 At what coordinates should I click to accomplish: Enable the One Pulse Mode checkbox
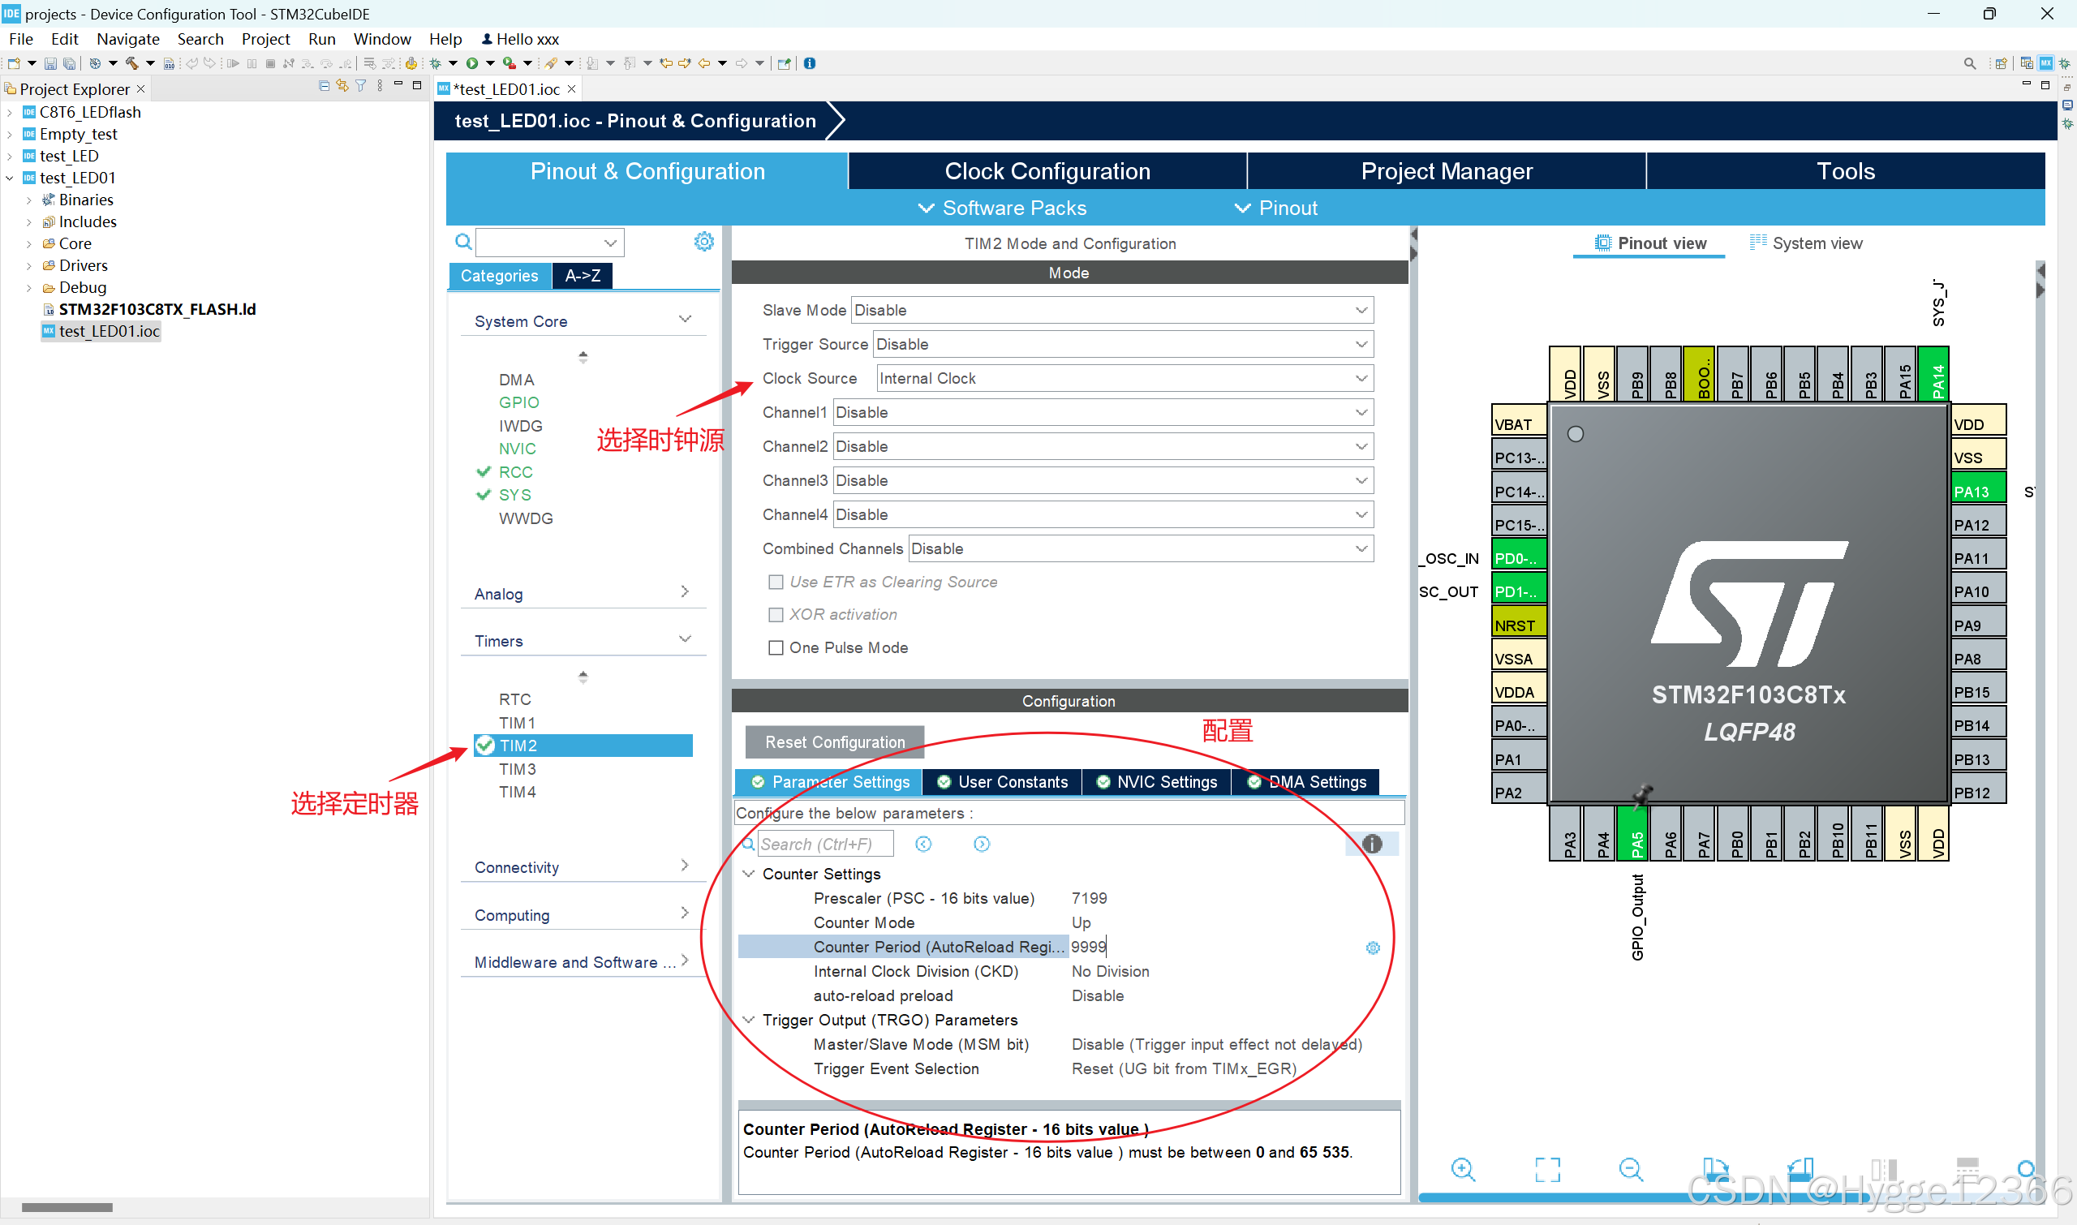[776, 648]
